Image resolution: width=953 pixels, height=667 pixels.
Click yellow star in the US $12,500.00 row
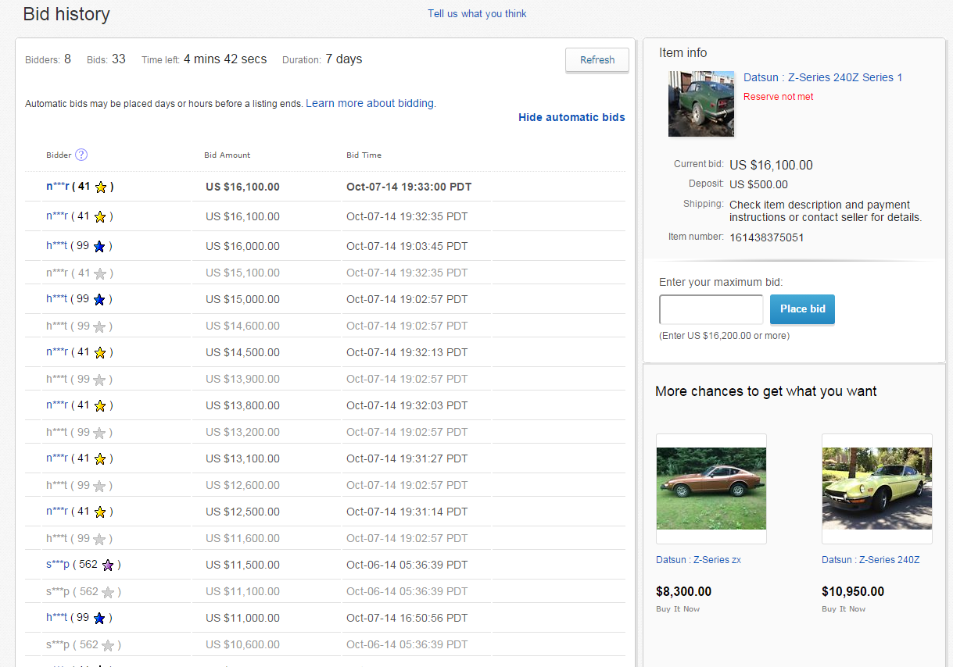click(100, 512)
